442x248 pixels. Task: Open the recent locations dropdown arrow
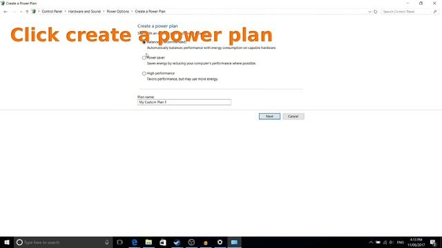[21, 12]
